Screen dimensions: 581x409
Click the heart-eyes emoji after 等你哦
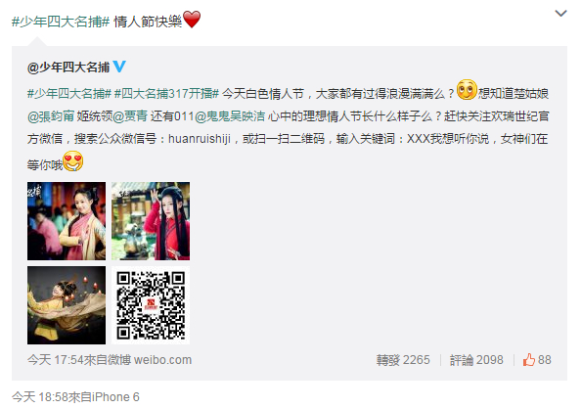[73, 161]
